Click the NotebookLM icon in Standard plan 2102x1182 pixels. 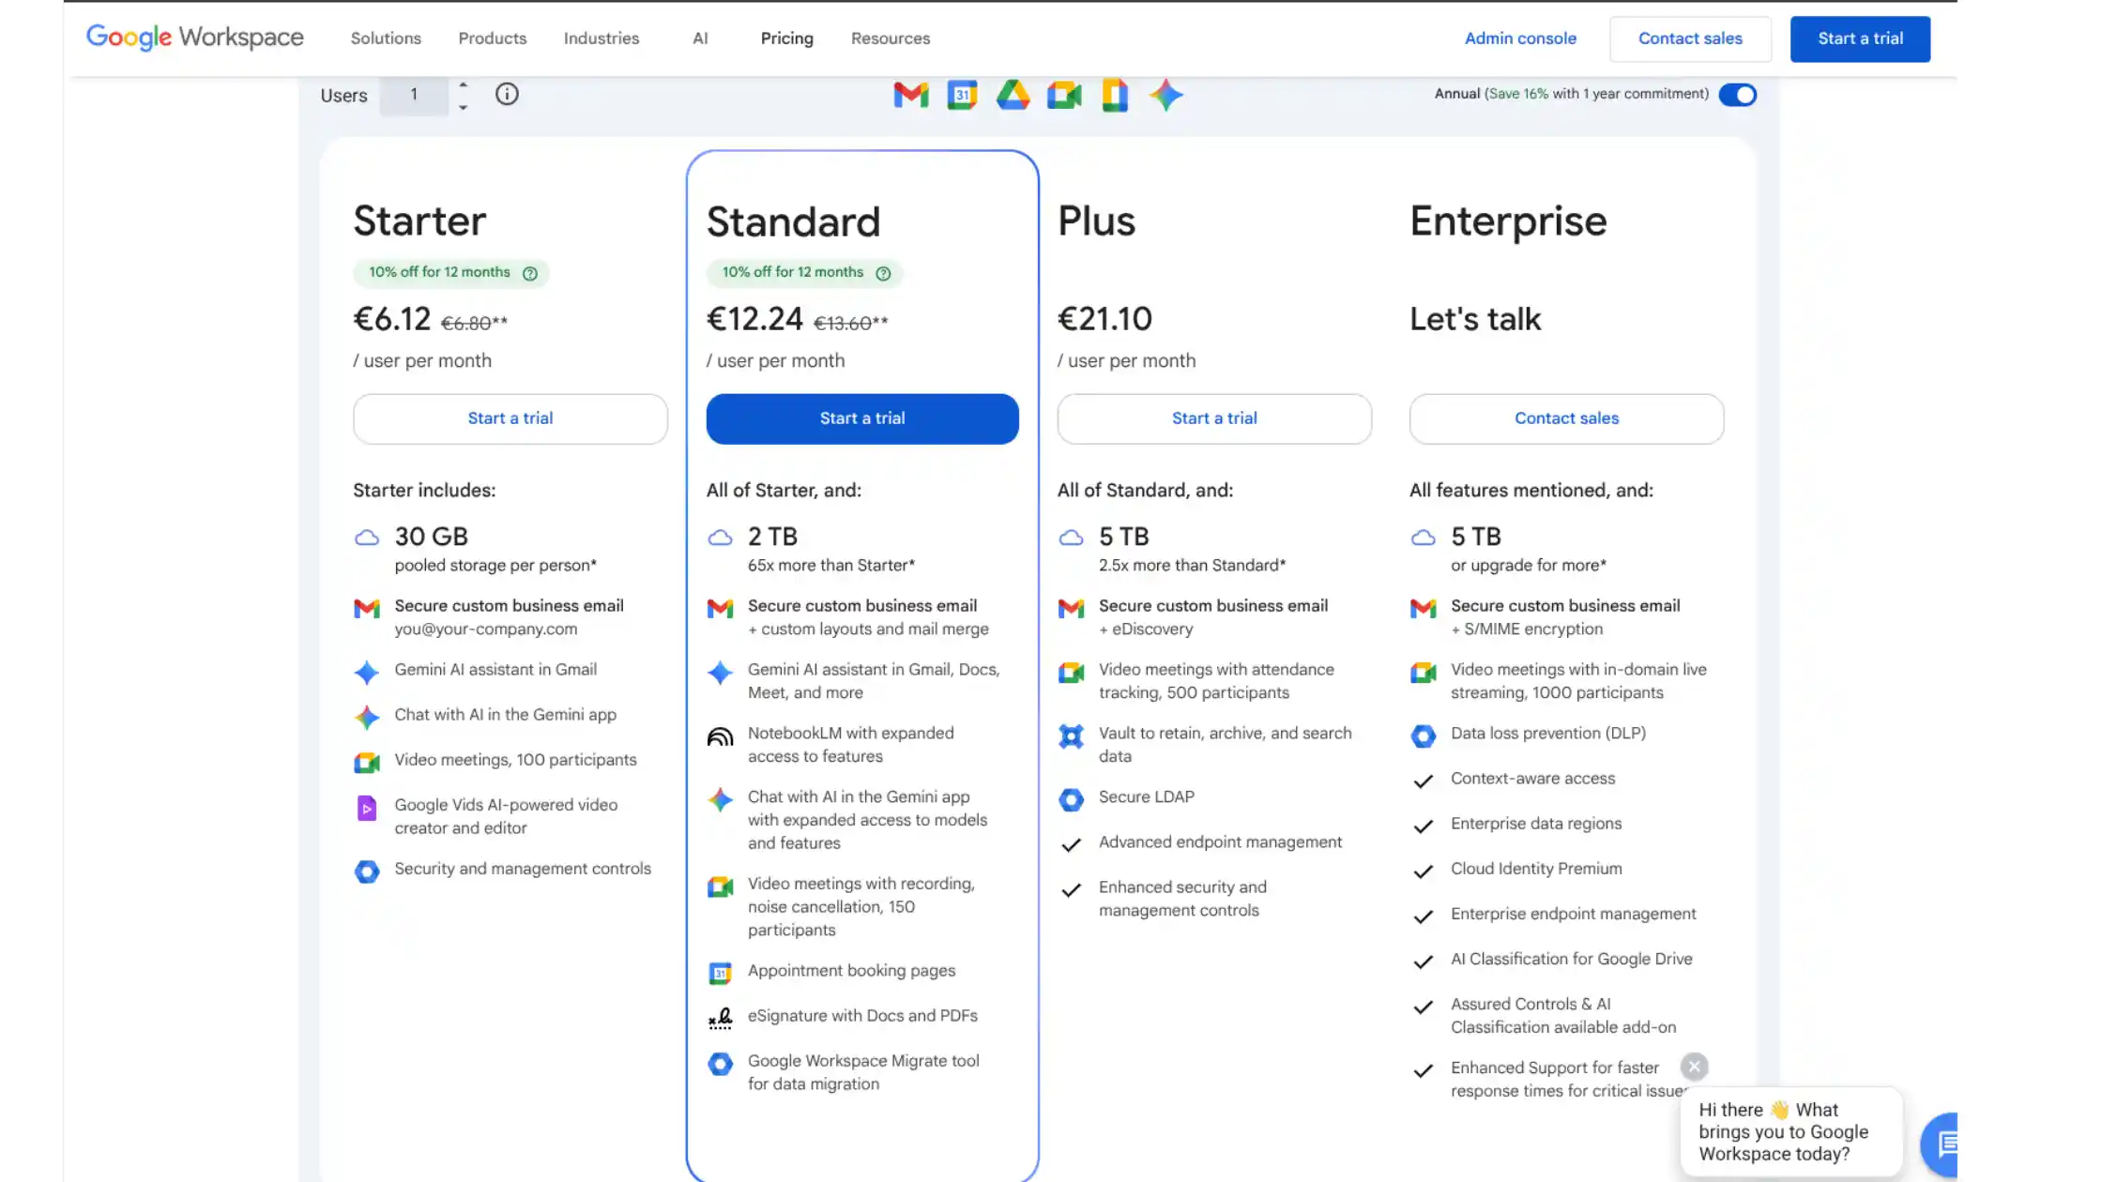[720, 736]
